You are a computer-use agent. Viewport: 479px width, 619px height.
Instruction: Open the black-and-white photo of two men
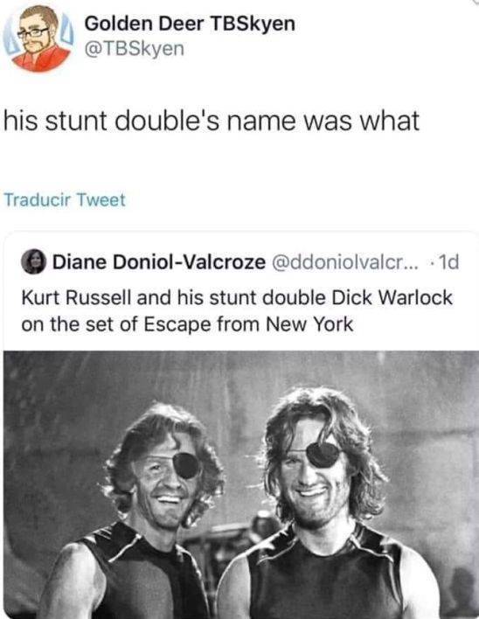[x=241, y=484]
